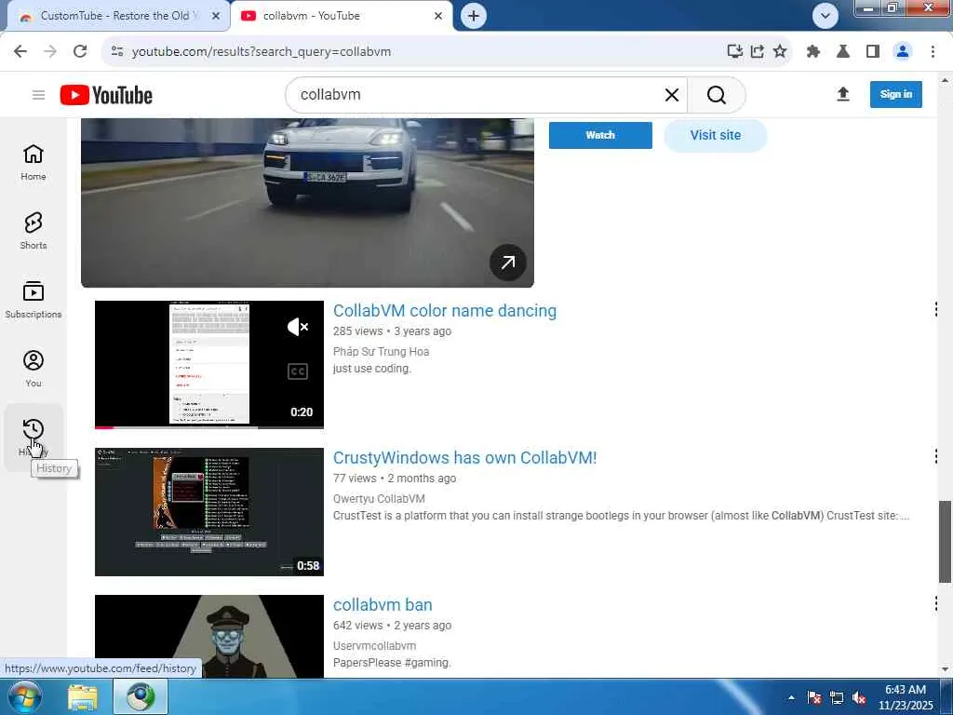Click the Watch button on the ad
Screen dimensions: 953x715
(600, 135)
